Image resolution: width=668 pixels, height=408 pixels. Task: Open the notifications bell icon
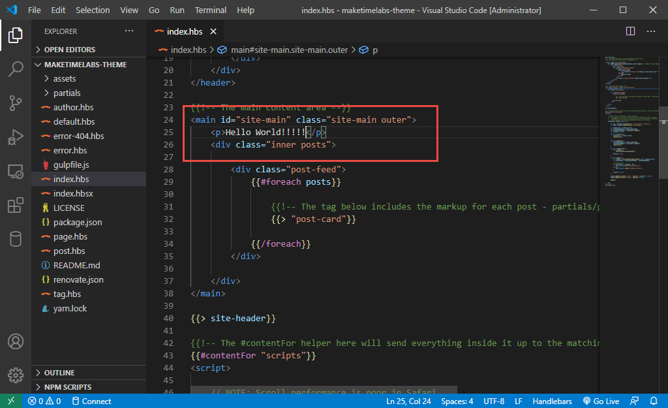(x=654, y=401)
